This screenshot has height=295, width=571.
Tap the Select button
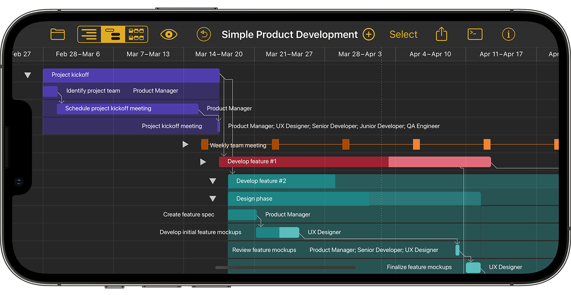point(403,35)
